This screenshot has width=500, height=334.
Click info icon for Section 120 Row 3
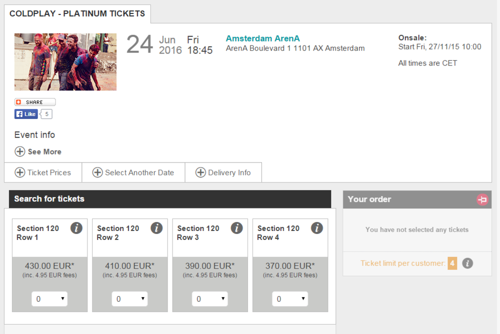[236, 228]
